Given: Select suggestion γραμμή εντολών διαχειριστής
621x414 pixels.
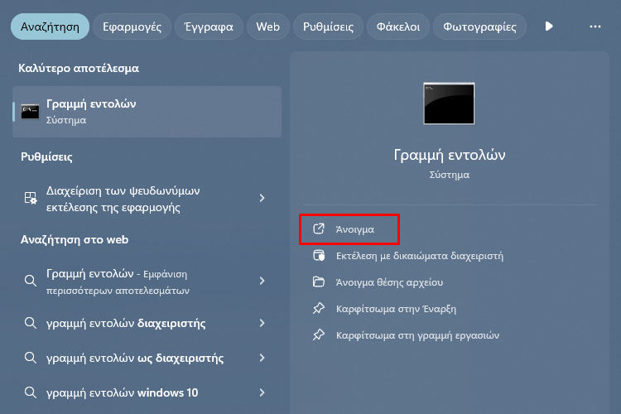Looking at the screenshot, I should pos(147,323).
